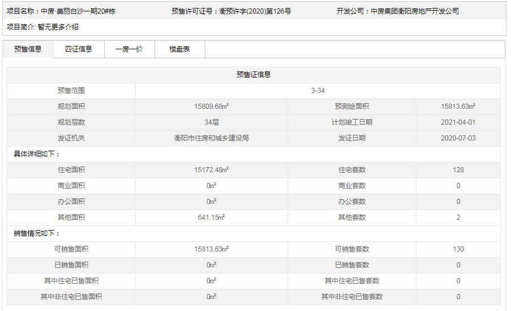Viewport: 511px width, 311px height.
Task: Click project name 中房.美丽白沙一期20#栋
Action: pos(78,11)
